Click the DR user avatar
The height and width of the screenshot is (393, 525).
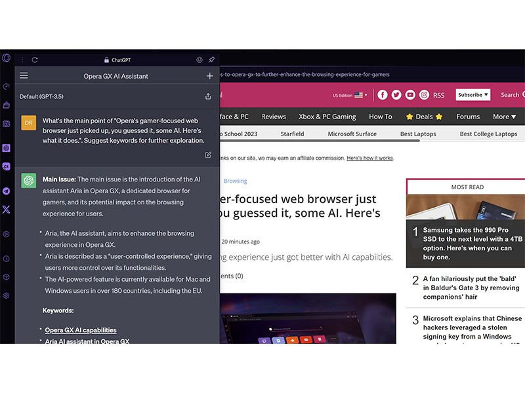(x=29, y=123)
